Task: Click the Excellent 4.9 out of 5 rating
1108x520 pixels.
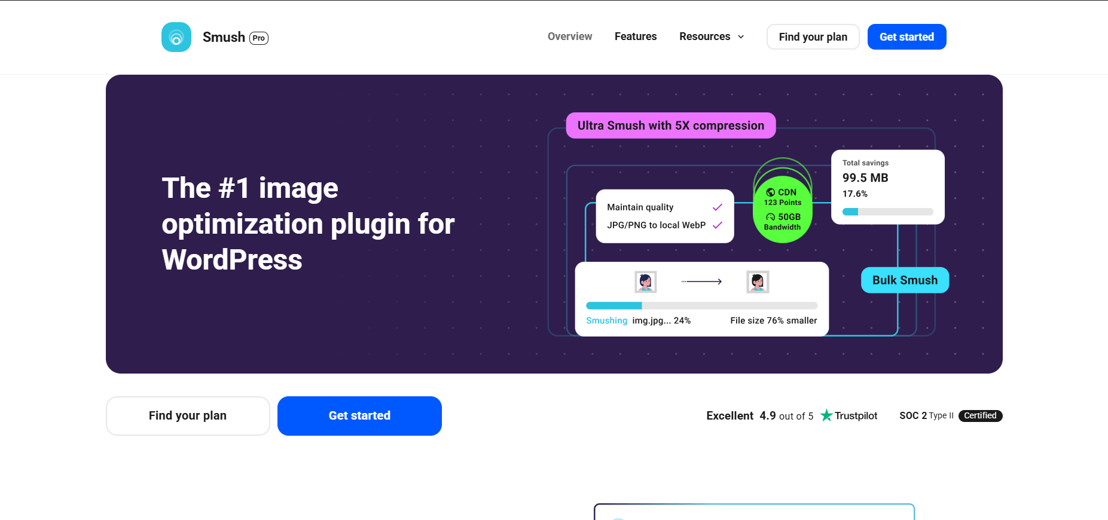Action: click(759, 416)
